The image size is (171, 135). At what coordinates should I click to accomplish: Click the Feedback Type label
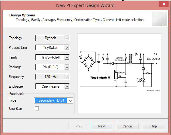[13, 100]
